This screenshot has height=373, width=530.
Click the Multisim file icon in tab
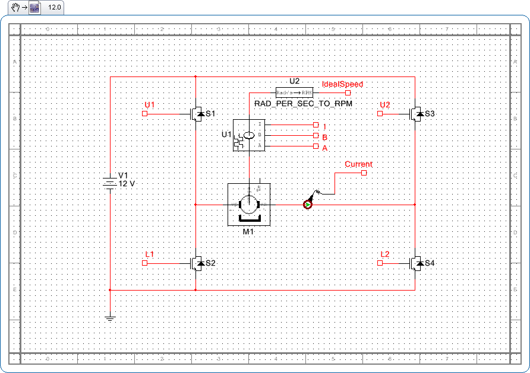(34, 8)
